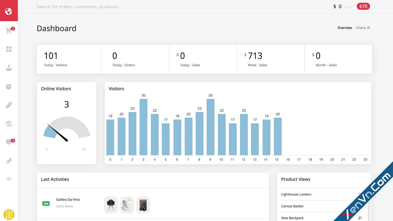The image size is (393, 221).
Task: Switch to the Charts tab
Action: pyautogui.click(x=361, y=28)
